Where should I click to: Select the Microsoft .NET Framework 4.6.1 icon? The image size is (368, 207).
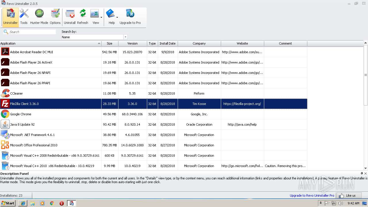tap(5, 135)
